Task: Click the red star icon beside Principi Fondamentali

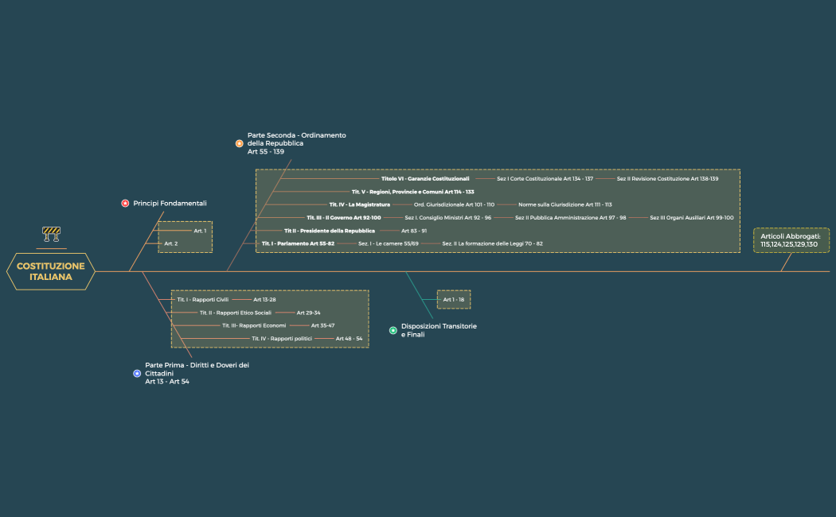Action: pos(125,204)
